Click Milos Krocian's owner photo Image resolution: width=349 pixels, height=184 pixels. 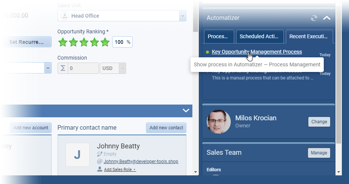[219, 122]
